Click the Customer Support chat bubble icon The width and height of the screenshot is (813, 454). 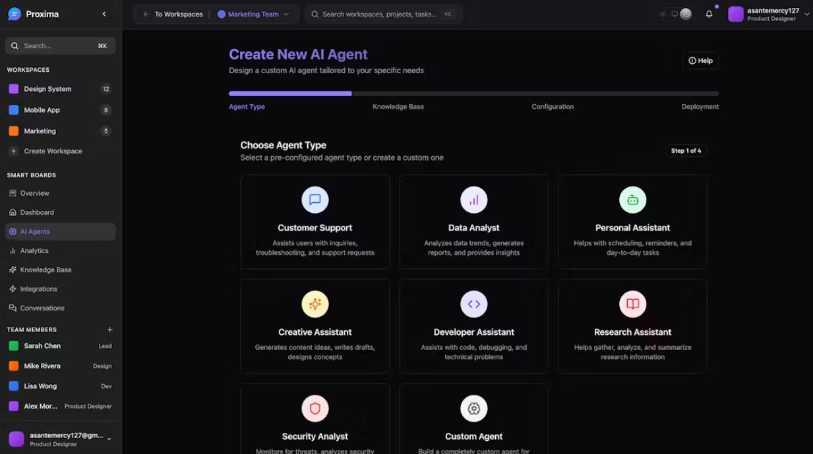click(x=315, y=200)
